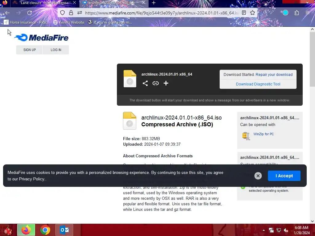Open Chrome from the taskbar
The width and height of the screenshot is (315, 236).
click(x=45, y=230)
